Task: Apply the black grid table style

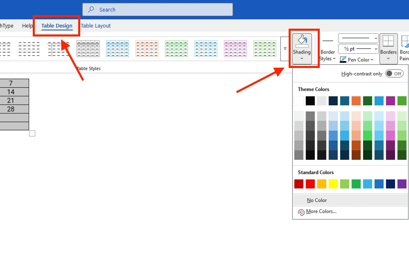Action: (x=88, y=49)
